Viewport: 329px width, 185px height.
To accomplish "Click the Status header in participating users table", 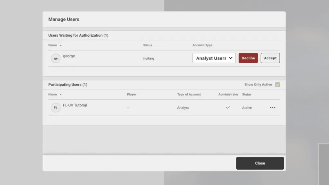I will [246, 94].
